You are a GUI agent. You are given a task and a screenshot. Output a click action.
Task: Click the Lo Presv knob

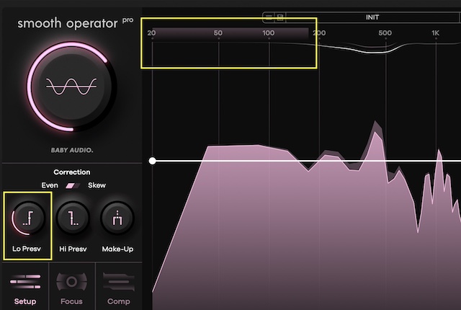tap(29, 218)
